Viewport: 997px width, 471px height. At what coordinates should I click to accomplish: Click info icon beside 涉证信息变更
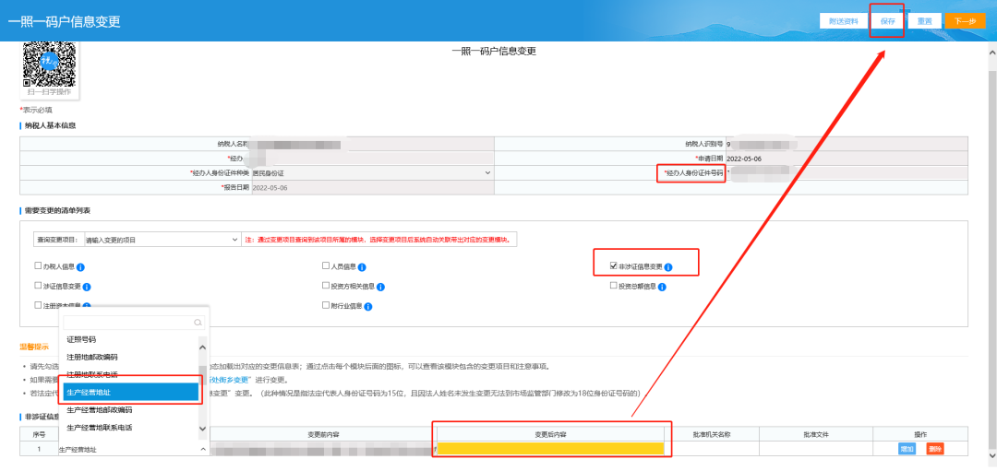(87, 287)
